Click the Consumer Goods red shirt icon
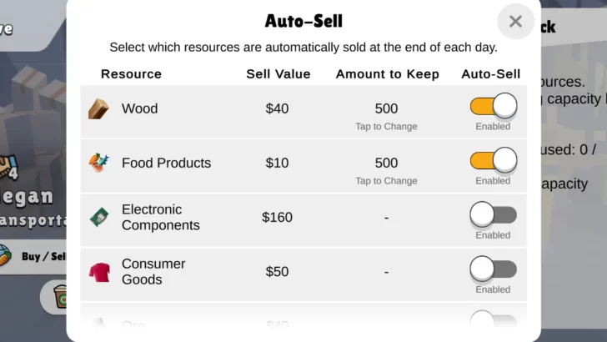Viewport: 607px width, 342px height. point(99,272)
